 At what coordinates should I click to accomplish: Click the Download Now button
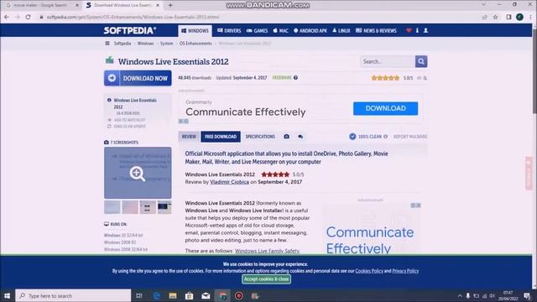tap(138, 78)
